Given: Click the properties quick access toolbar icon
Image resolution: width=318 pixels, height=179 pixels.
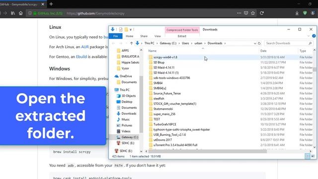Looking at the screenshot, I should [x=121, y=30].
